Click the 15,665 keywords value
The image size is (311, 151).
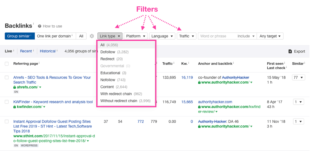click(187, 102)
